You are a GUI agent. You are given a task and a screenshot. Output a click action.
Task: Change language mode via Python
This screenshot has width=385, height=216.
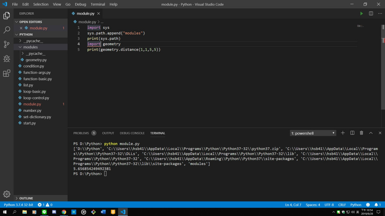click(x=356, y=205)
